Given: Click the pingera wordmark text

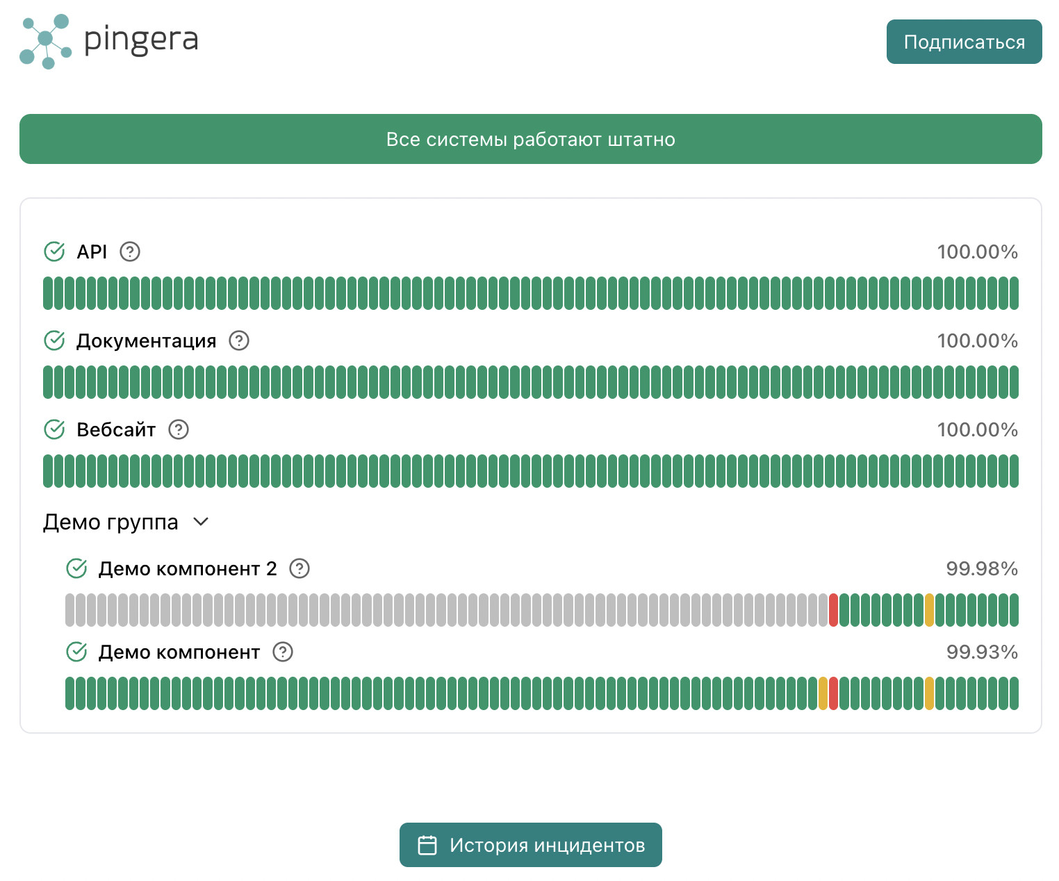Looking at the screenshot, I should (x=141, y=40).
